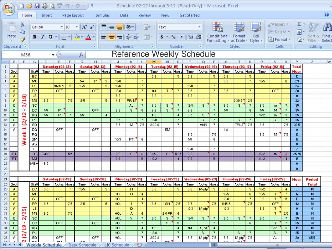Increase font size with Grow Font

pos(84,27)
